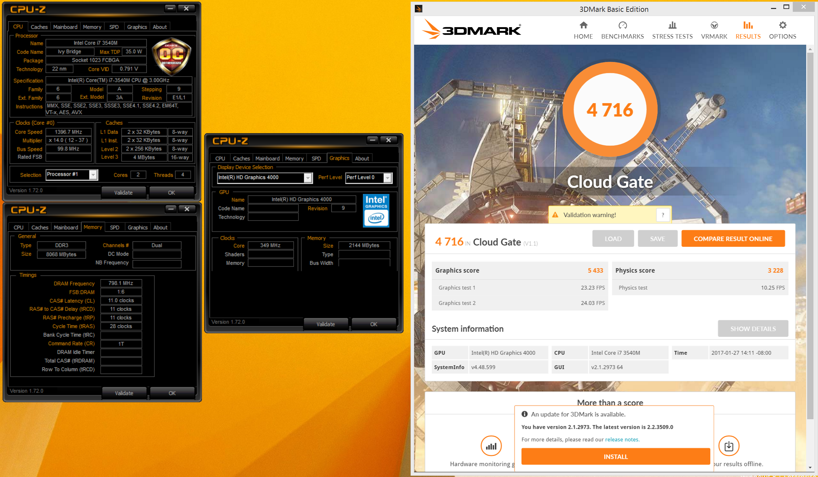Click the validation warning triangle icon
This screenshot has height=477, width=818.
coord(555,215)
